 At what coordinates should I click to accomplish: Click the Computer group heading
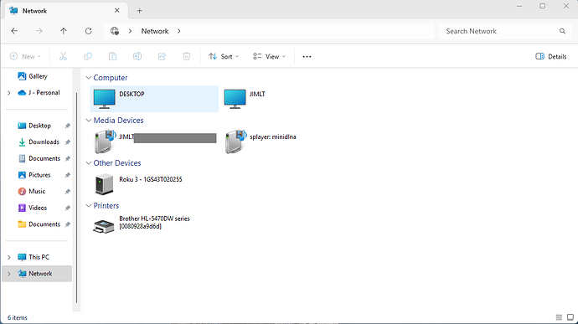[111, 78]
